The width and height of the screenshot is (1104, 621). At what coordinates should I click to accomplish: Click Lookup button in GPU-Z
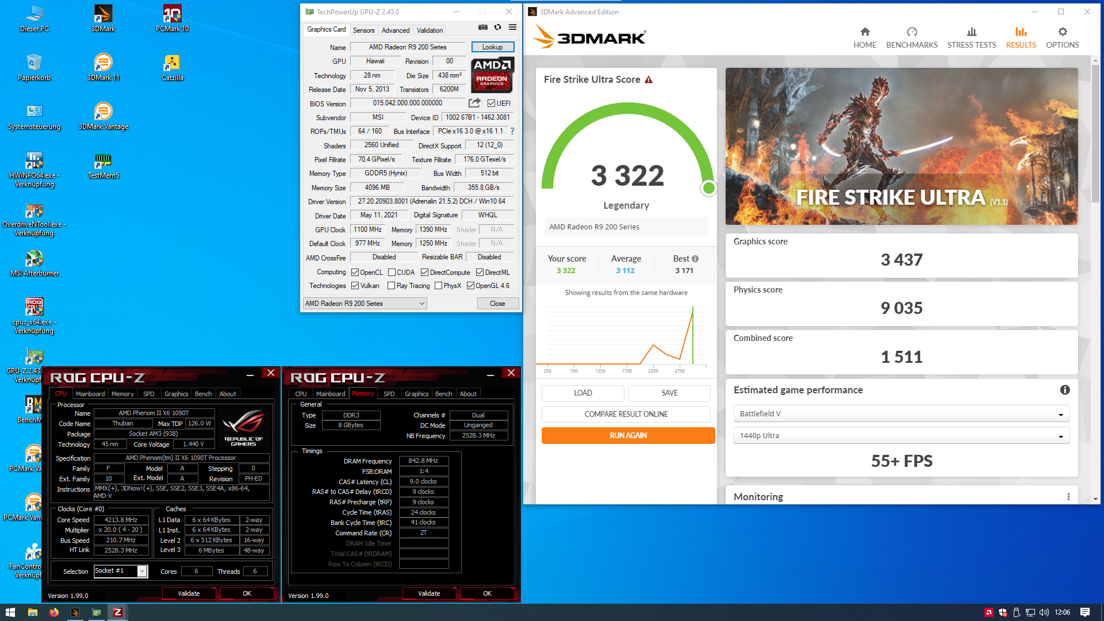(492, 47)
